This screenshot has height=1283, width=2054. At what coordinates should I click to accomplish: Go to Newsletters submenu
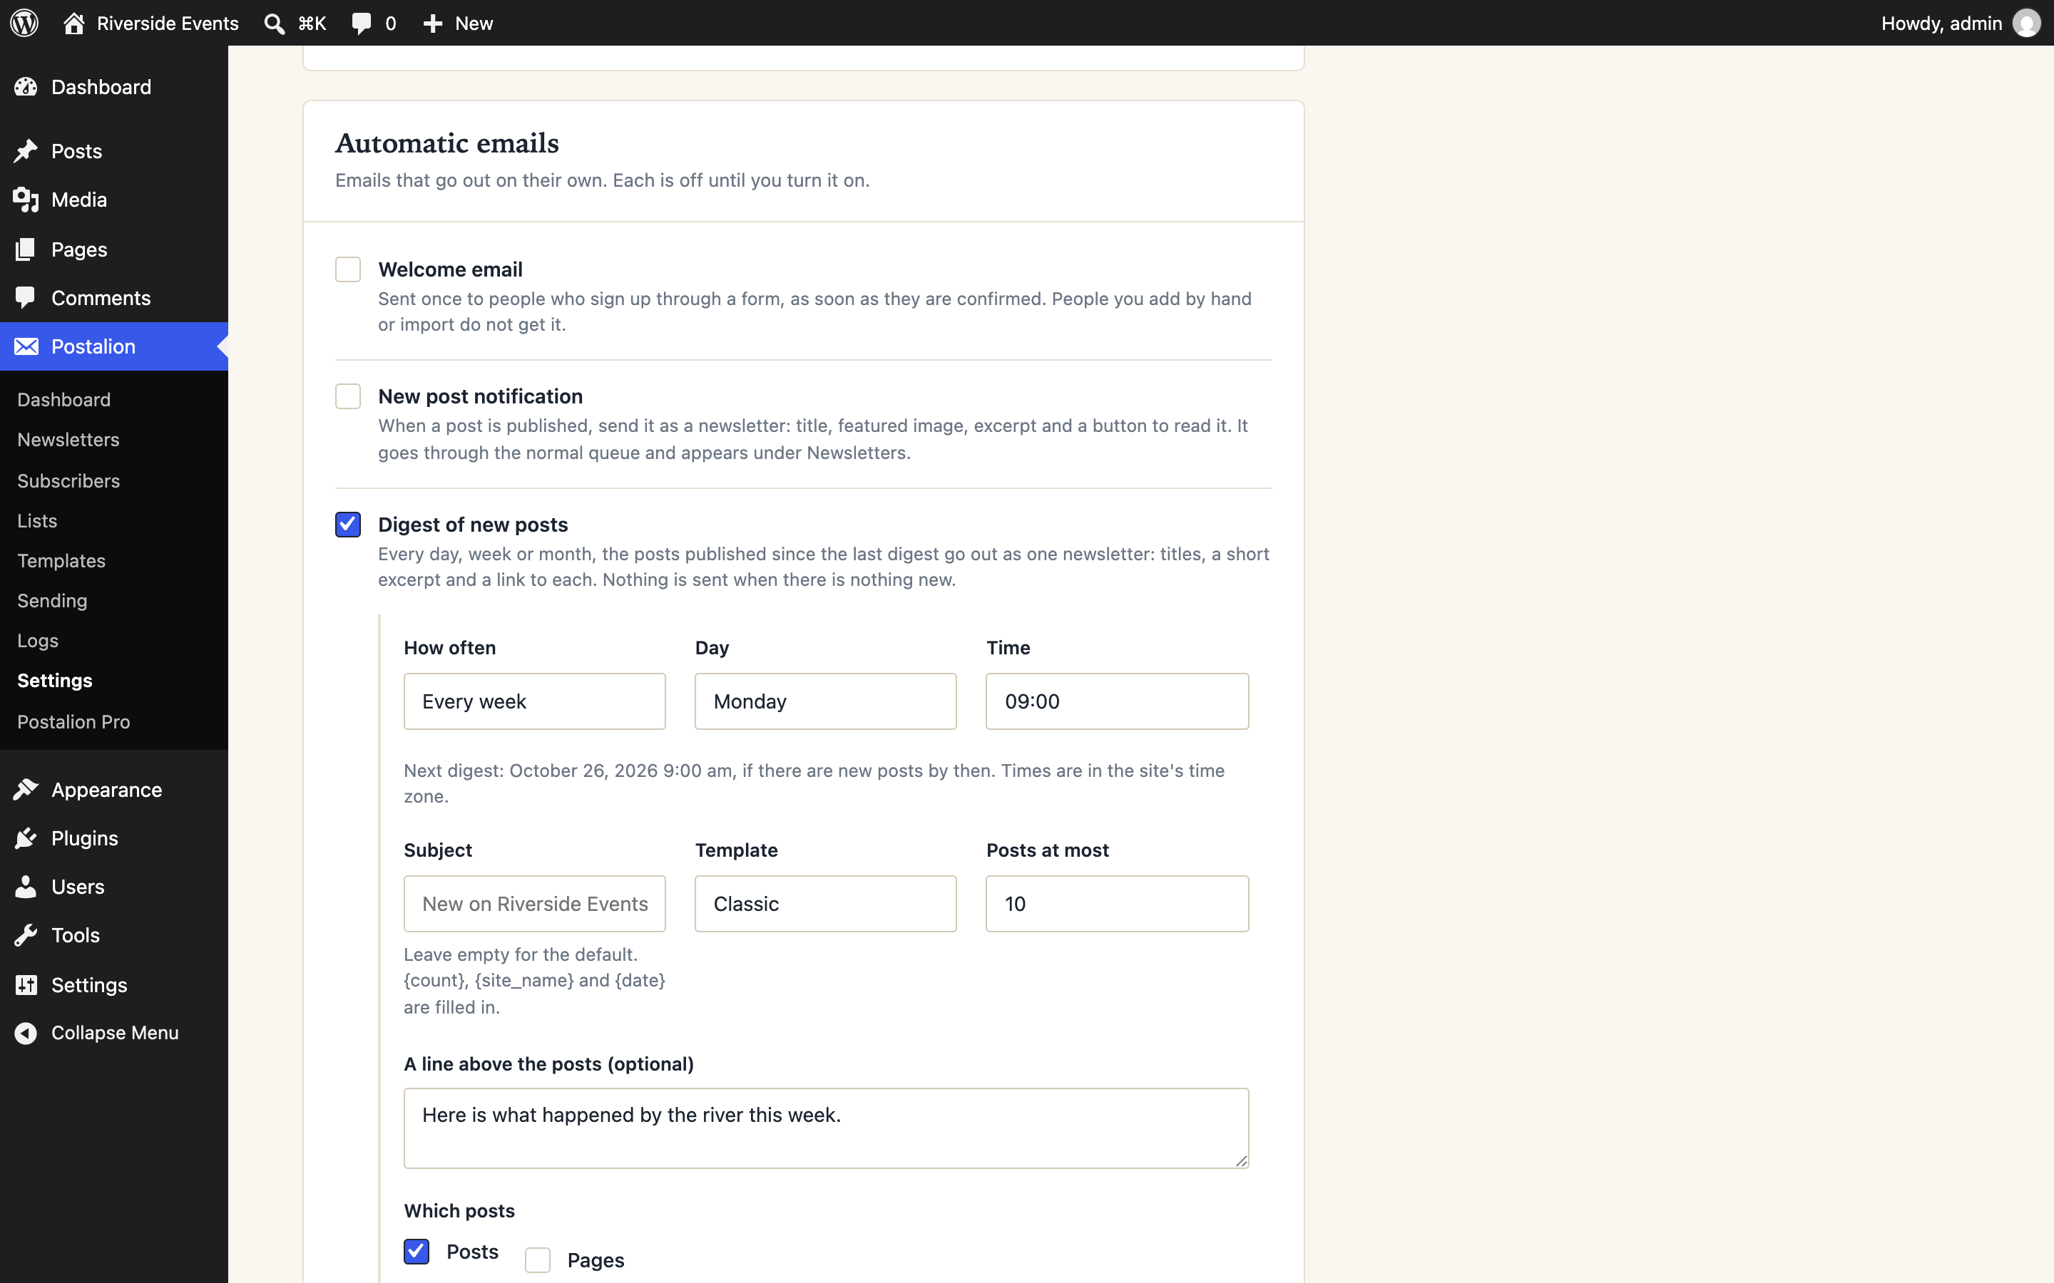click(68, 440)
